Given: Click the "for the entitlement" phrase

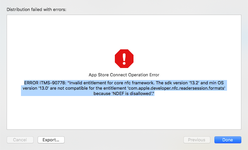Looking at the screenshot, I should point(107,88).
